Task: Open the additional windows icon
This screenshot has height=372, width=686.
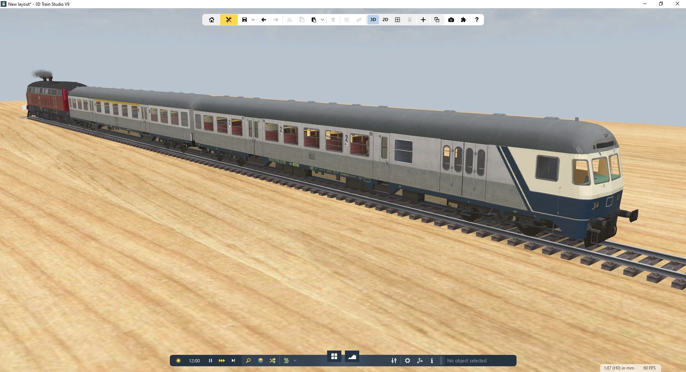Action: 437,20
